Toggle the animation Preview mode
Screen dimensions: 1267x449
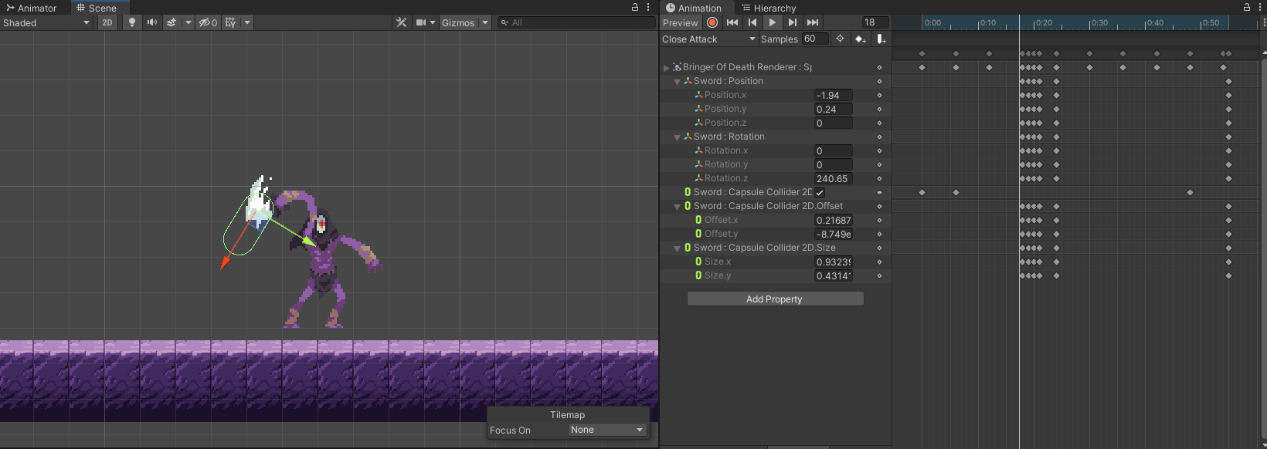[680, 22]
